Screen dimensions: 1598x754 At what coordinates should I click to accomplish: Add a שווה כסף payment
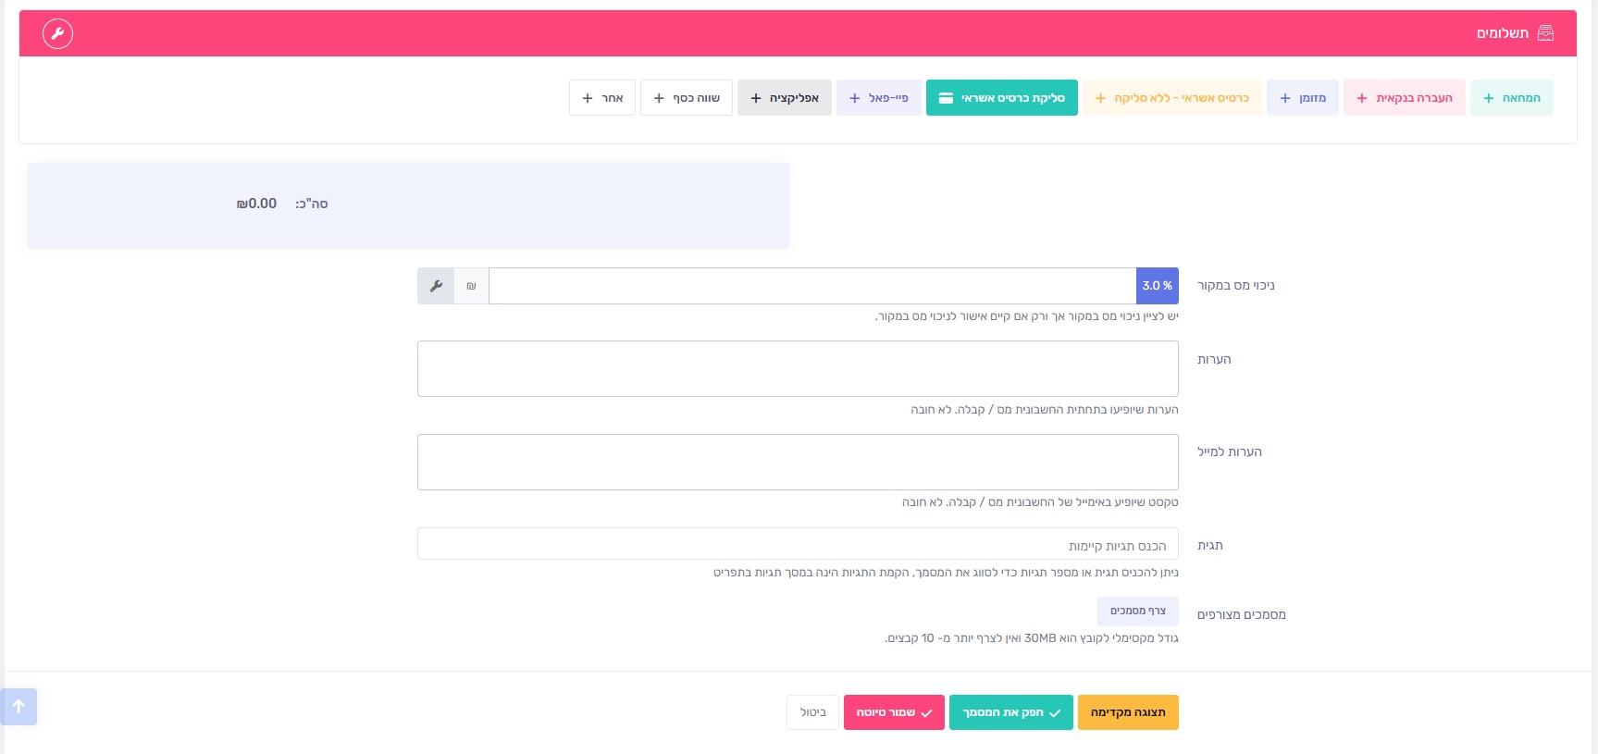686,98
